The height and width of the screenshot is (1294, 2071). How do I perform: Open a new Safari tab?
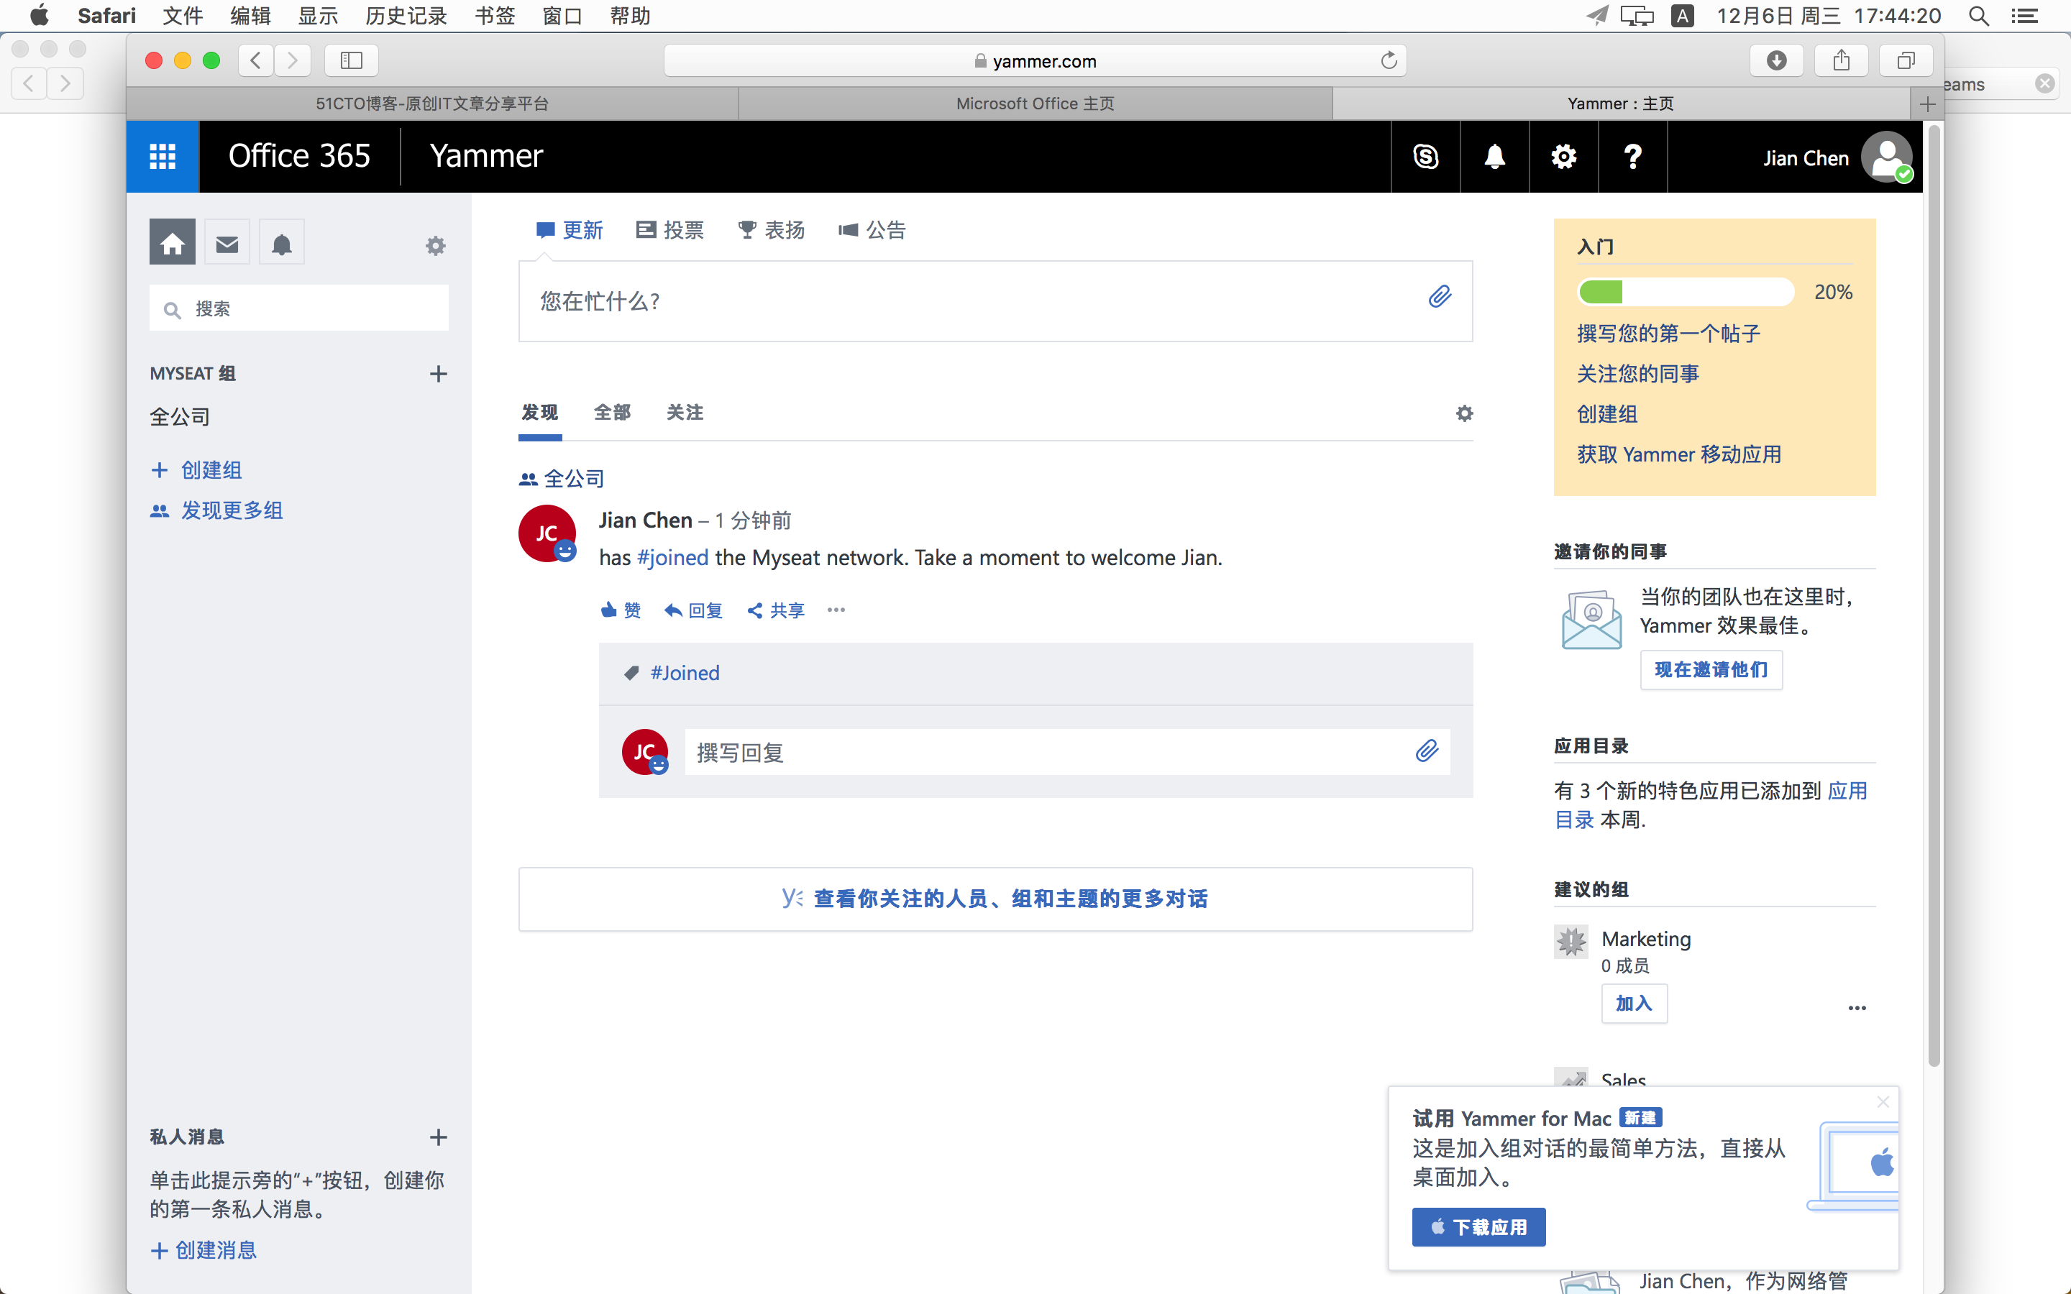tap(1927, 104)
